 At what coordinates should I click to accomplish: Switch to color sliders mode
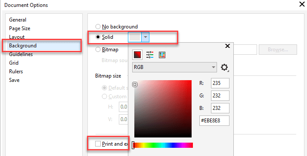pyautogui.click(x=150, y=55)
